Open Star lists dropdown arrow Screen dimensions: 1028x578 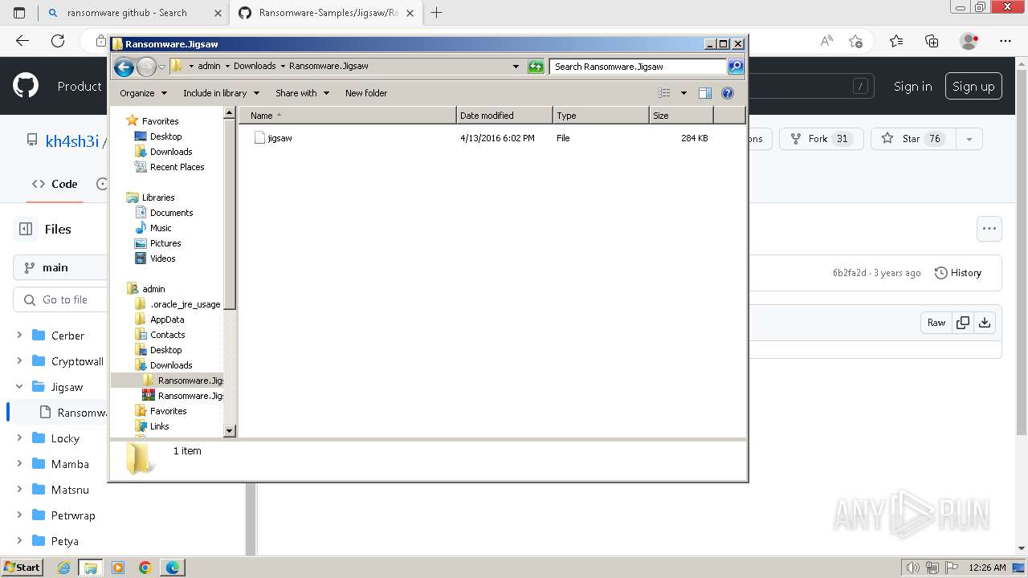969,139
